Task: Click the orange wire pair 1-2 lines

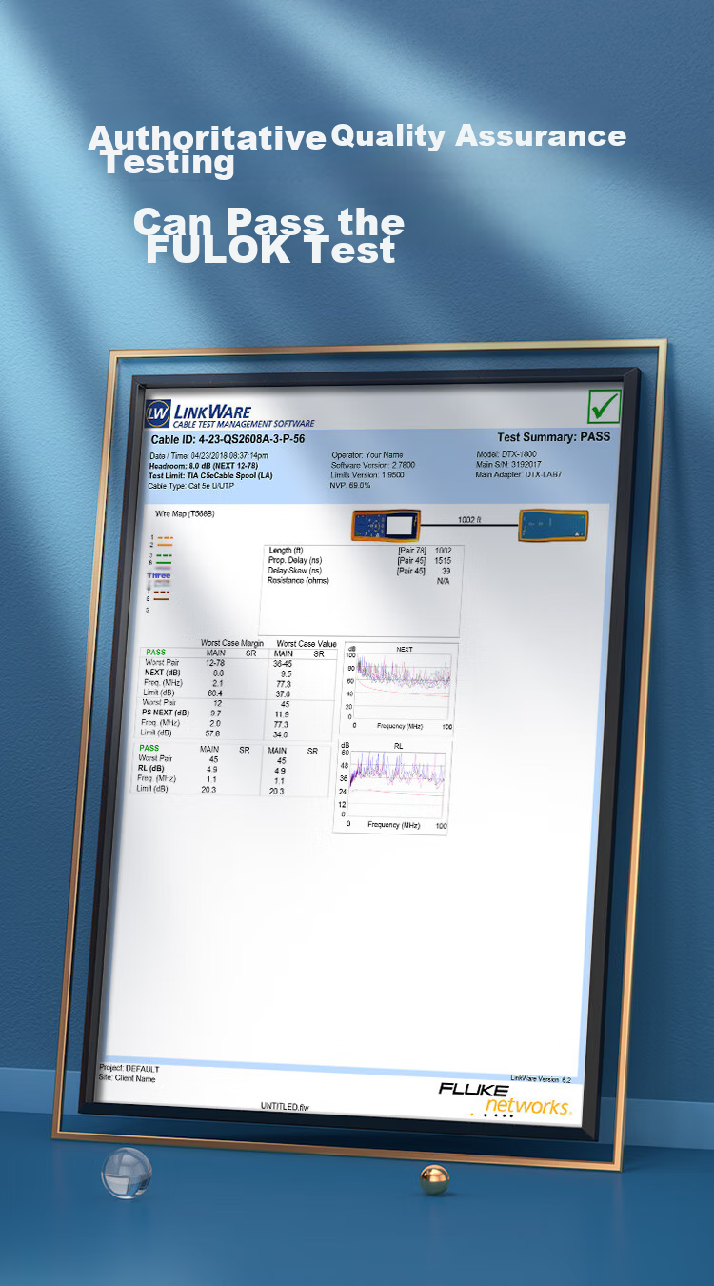Action: [x=164, y=540]
